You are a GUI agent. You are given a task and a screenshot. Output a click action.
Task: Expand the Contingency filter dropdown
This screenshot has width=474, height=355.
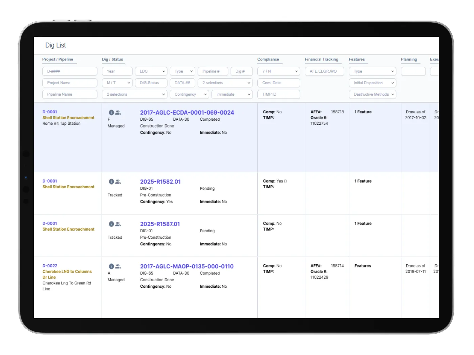pos(189,94)
